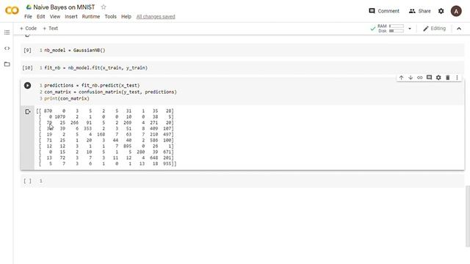
Task: Open the cell more options menu
Action: (x=457, y=78)
